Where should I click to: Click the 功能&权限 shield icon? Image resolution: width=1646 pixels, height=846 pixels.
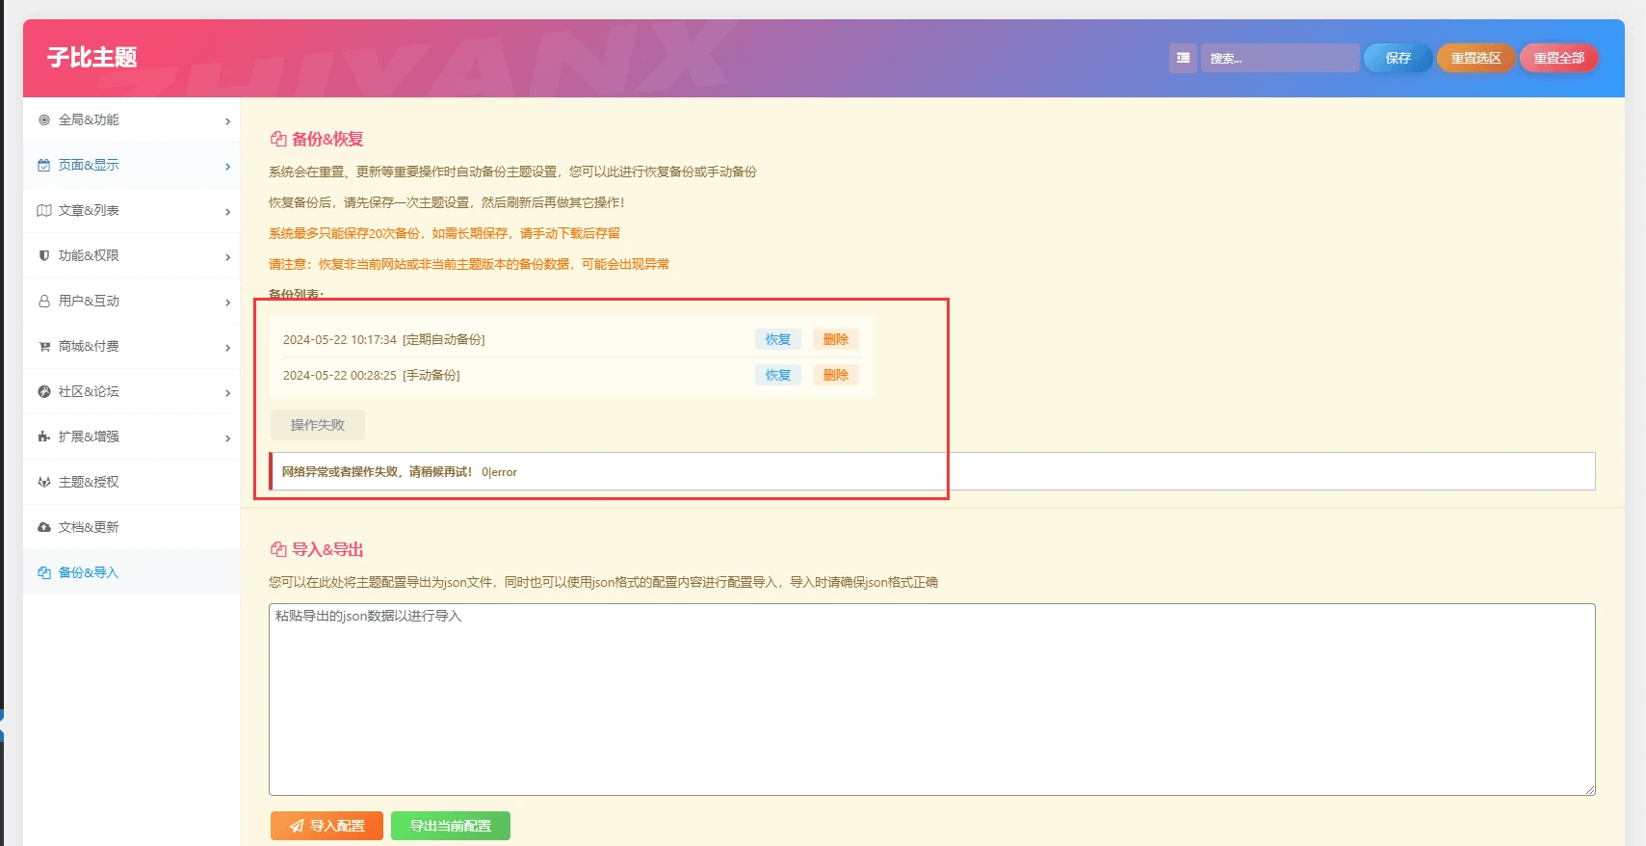(43, 256)
